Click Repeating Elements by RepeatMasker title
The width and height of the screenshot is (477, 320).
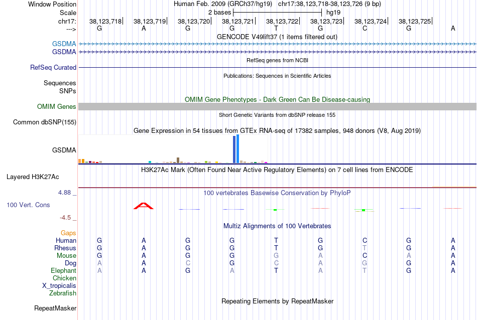pos(277,301)
